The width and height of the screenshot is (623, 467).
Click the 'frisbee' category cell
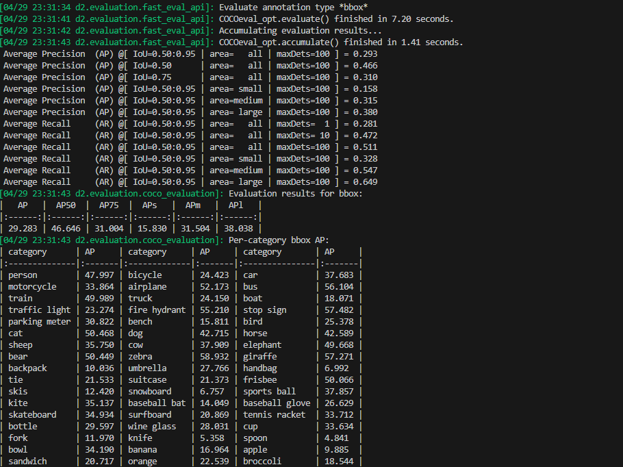(x=260, y=380)
